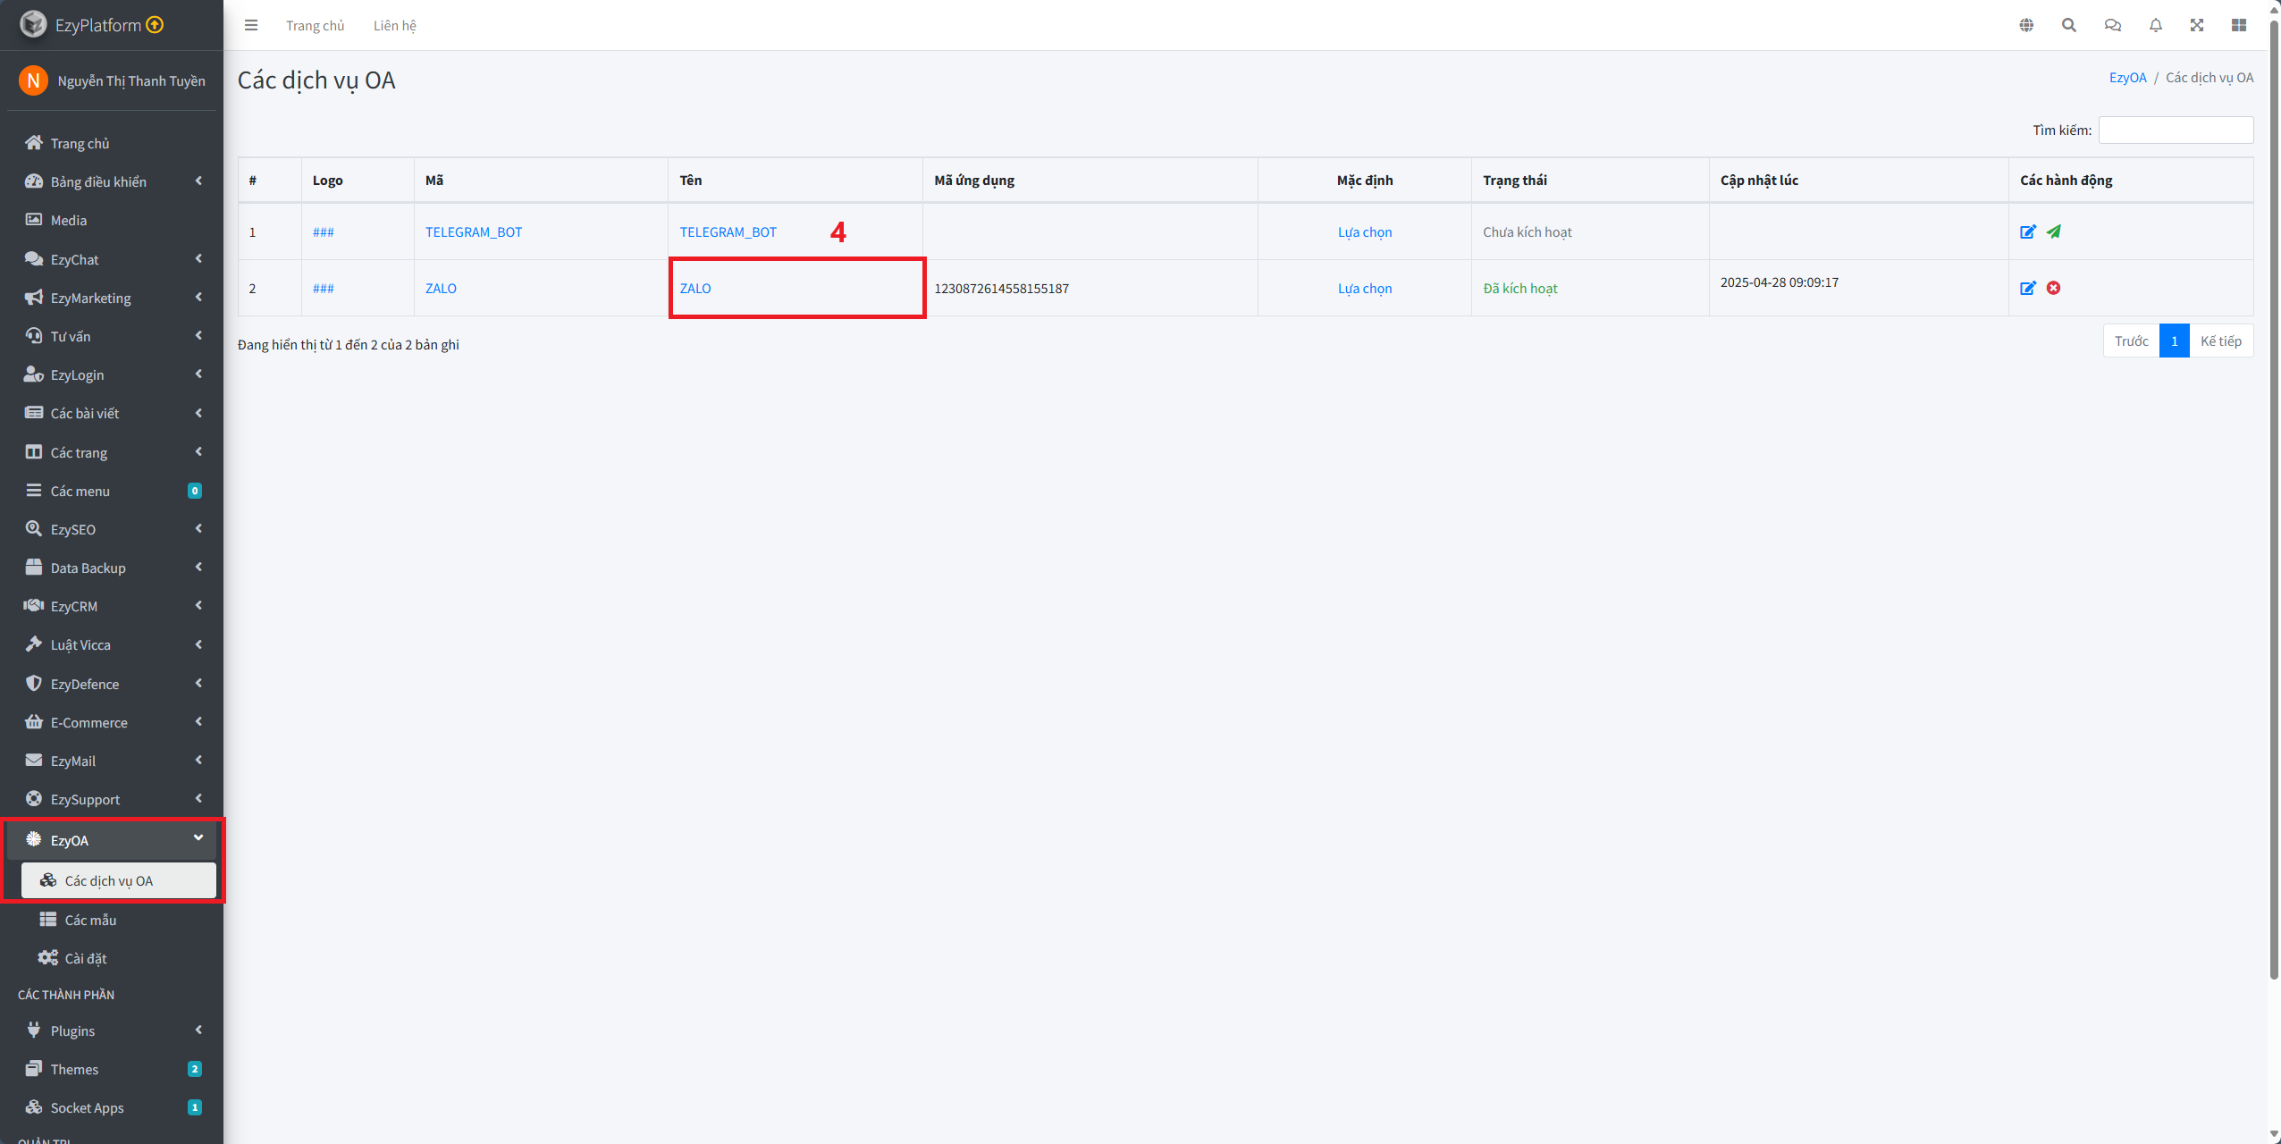Click the Kế tiếp pagination button
Viewport: 2281px width, 1144px height.
2221,341
